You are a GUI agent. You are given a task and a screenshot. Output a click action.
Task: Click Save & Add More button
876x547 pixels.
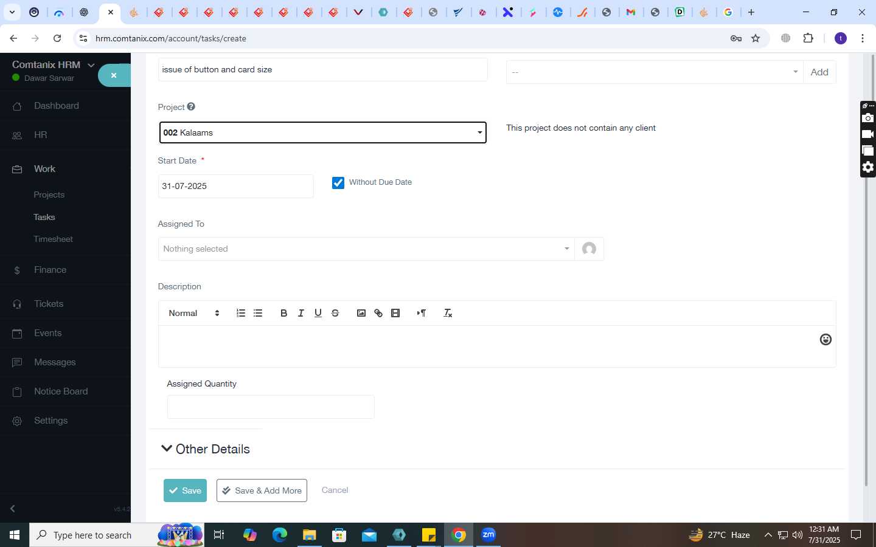click(262, 490)
